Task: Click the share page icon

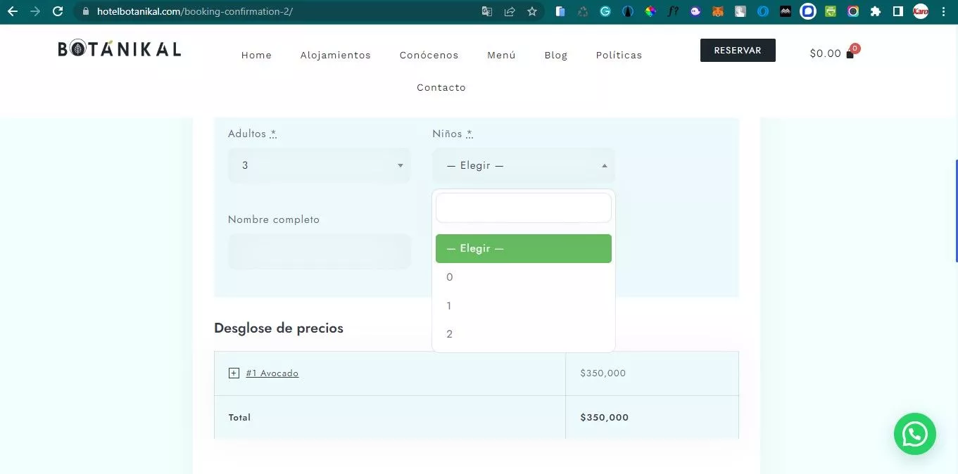Action: 510,11
